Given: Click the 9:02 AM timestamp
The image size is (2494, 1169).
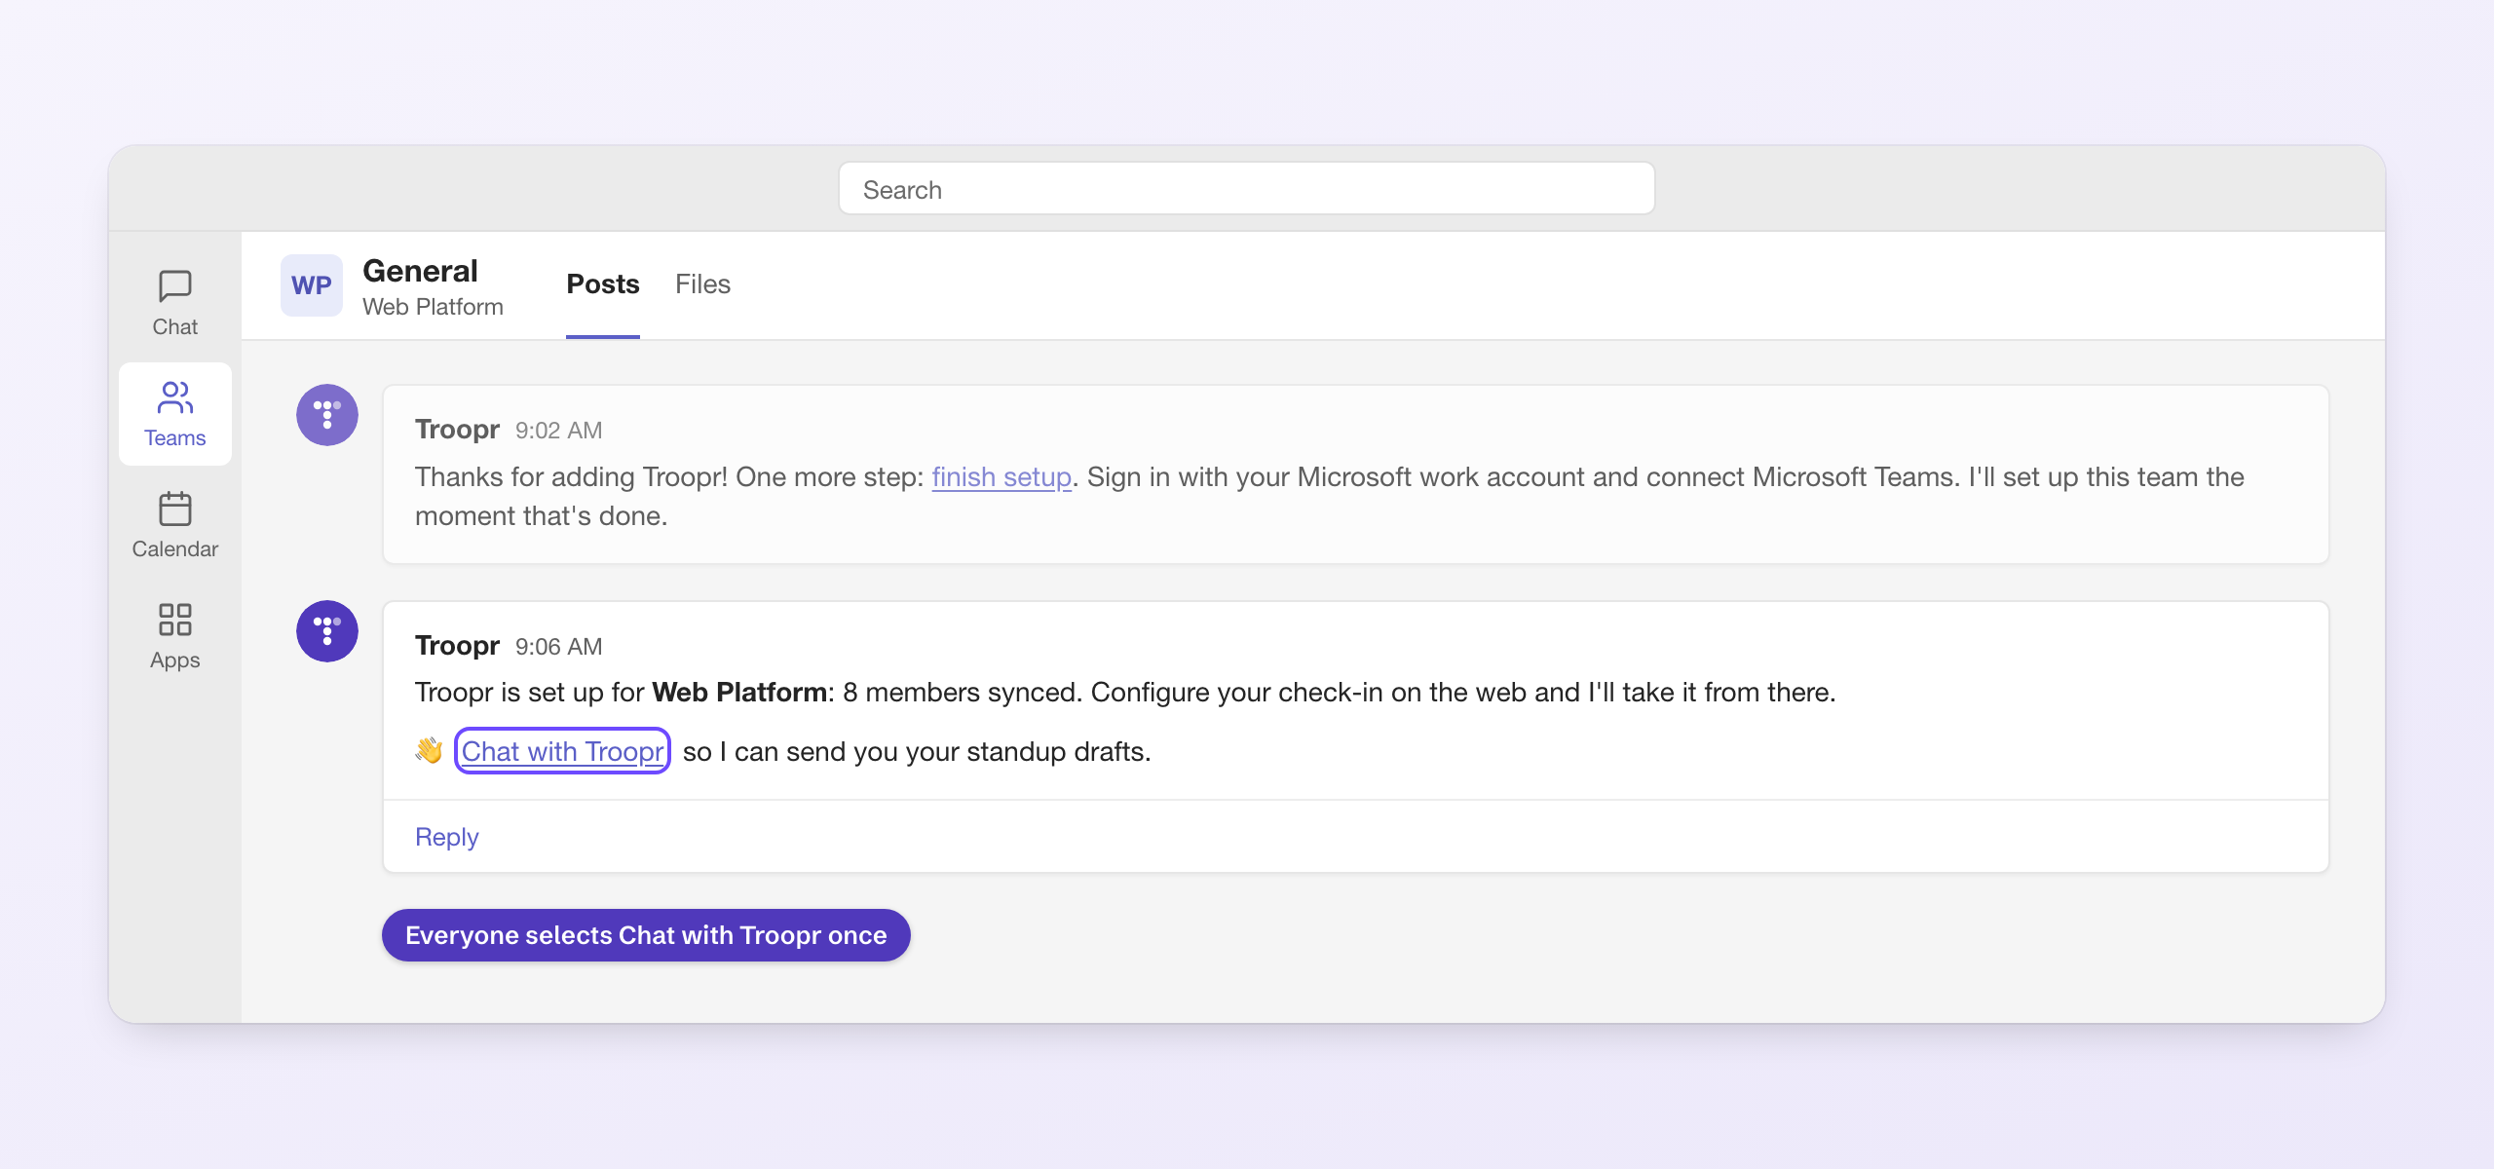Looking at the screenshot, I should click(559, 431).
